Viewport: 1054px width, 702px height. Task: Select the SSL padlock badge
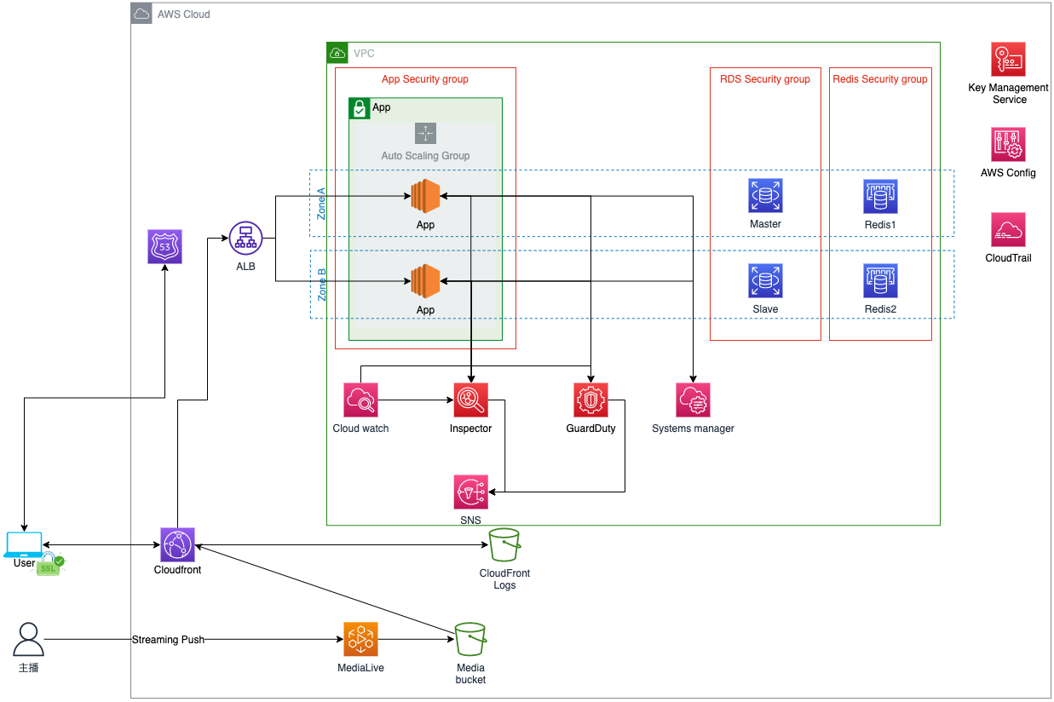(x=51, y=566)
